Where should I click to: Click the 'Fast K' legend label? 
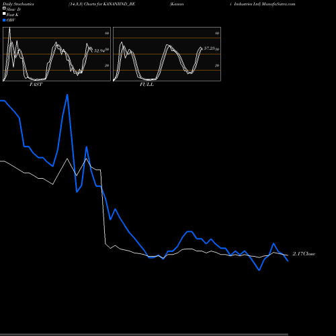point(13,15)
